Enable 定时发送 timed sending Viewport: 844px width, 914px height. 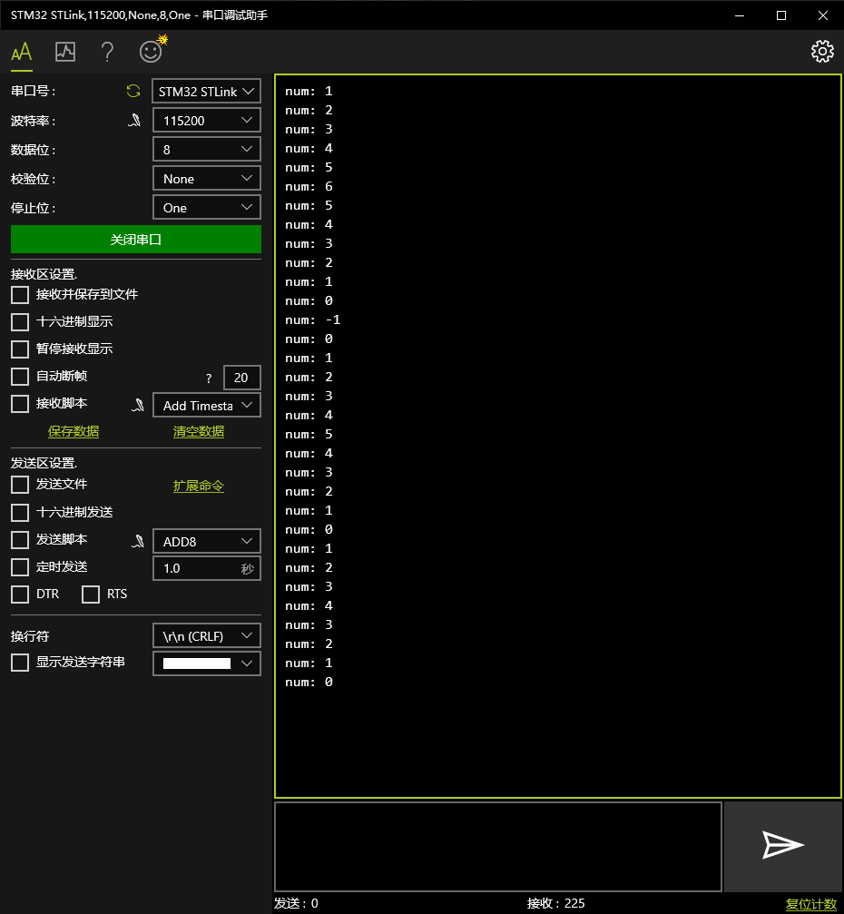[19, 566]
